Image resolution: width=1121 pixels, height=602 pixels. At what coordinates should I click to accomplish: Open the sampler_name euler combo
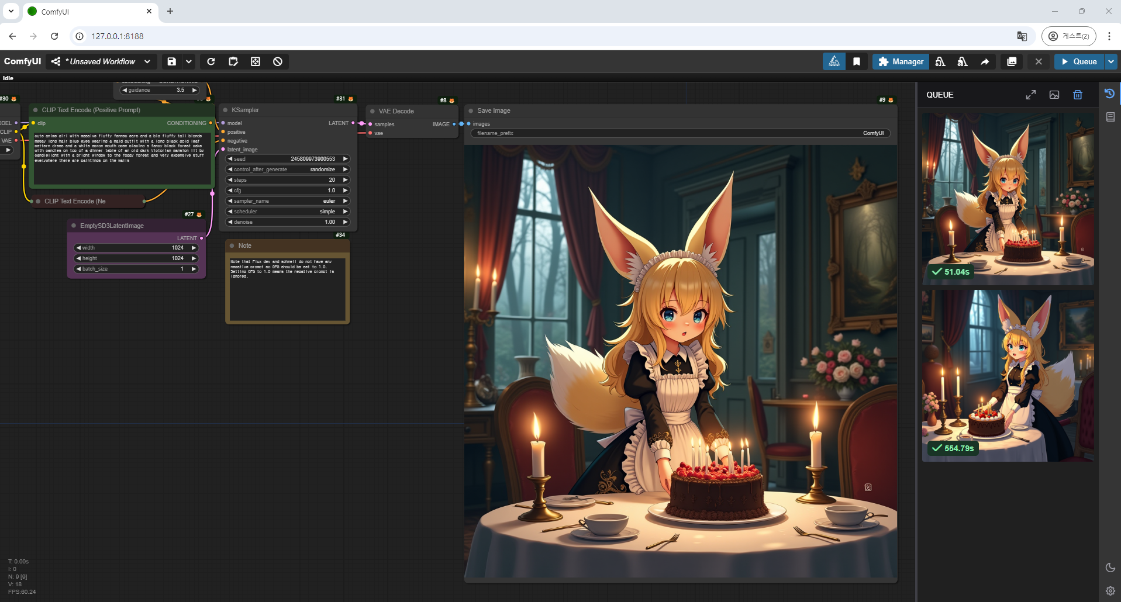click(x=288, y=201)
